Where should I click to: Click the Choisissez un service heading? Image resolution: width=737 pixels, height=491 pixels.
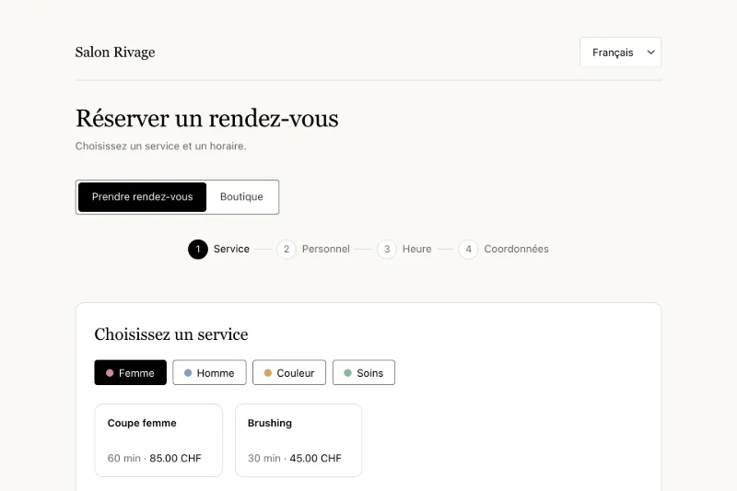coord(171,334)
